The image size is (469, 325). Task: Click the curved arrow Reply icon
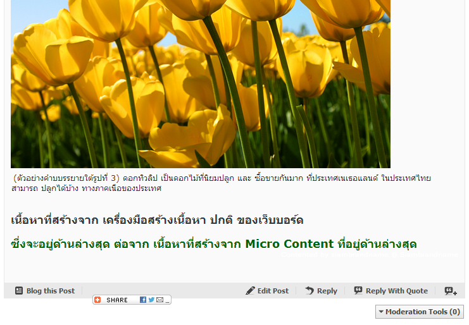tap(310, 291)
